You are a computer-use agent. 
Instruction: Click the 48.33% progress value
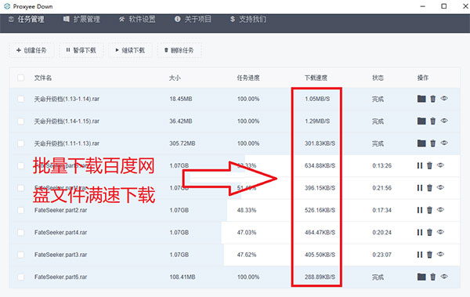point(247,210)
